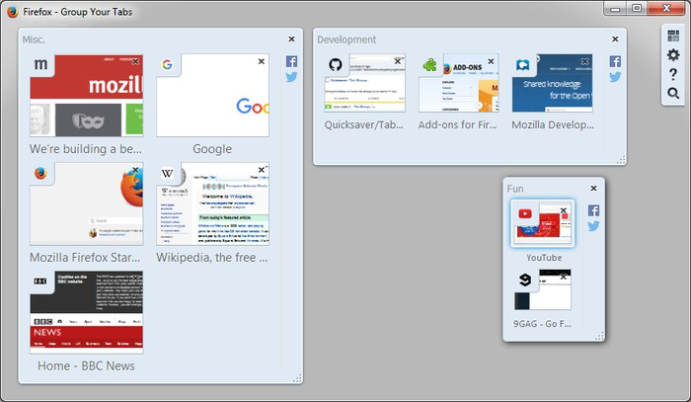Click Facebook icon in Development group
Screen dimensions: 691x402
(x=615, y=61)
